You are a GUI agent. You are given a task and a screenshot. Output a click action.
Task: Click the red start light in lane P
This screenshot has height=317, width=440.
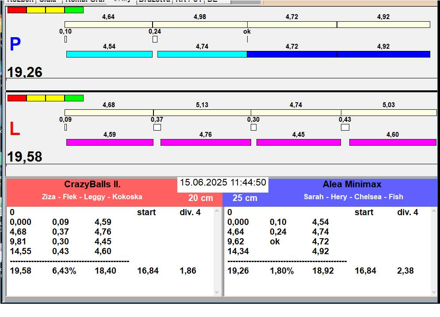pos(17,10)
